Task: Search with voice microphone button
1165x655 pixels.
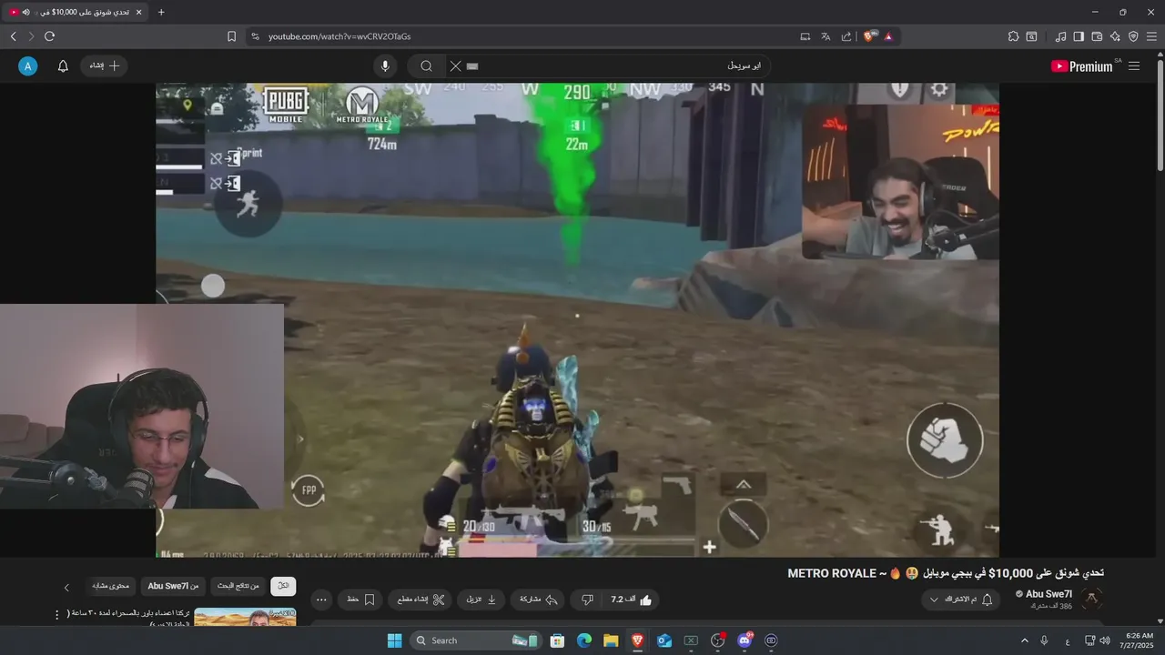Action: pos(385,65)
